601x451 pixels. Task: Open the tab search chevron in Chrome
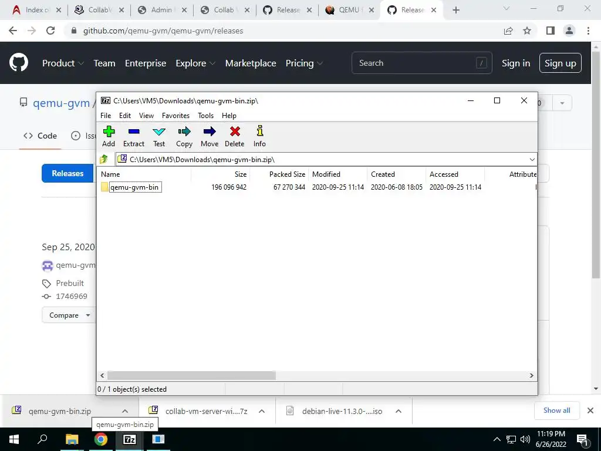point(507,8)
